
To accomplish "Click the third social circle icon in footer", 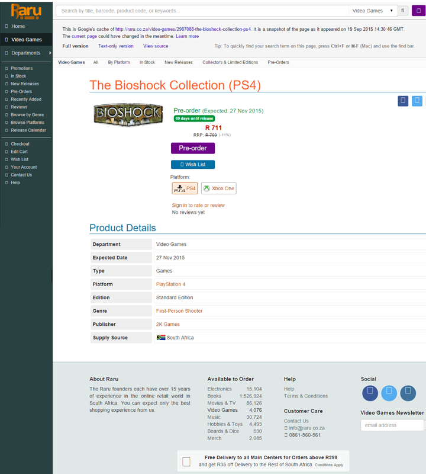I will pyautogui.click(x=408, y=393).
